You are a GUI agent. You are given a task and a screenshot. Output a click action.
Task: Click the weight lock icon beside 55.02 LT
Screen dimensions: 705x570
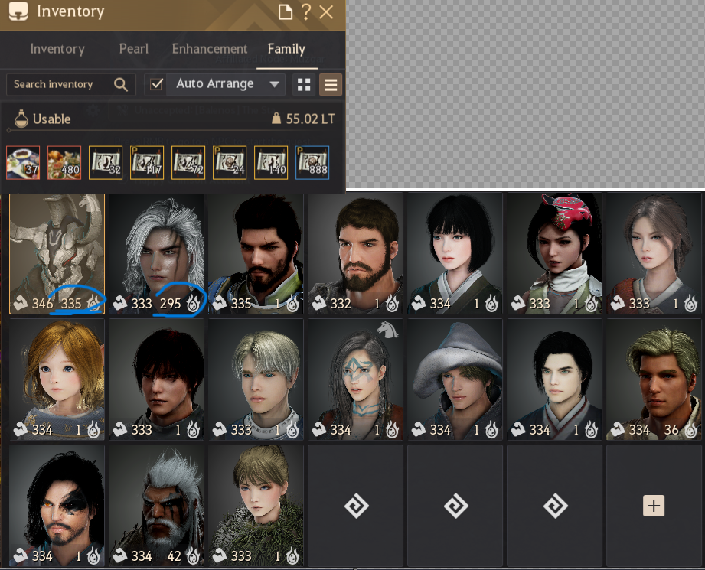276,119
